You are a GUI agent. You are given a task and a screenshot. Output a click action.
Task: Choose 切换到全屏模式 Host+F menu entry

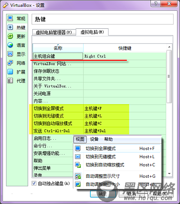(x=117, y=149)
